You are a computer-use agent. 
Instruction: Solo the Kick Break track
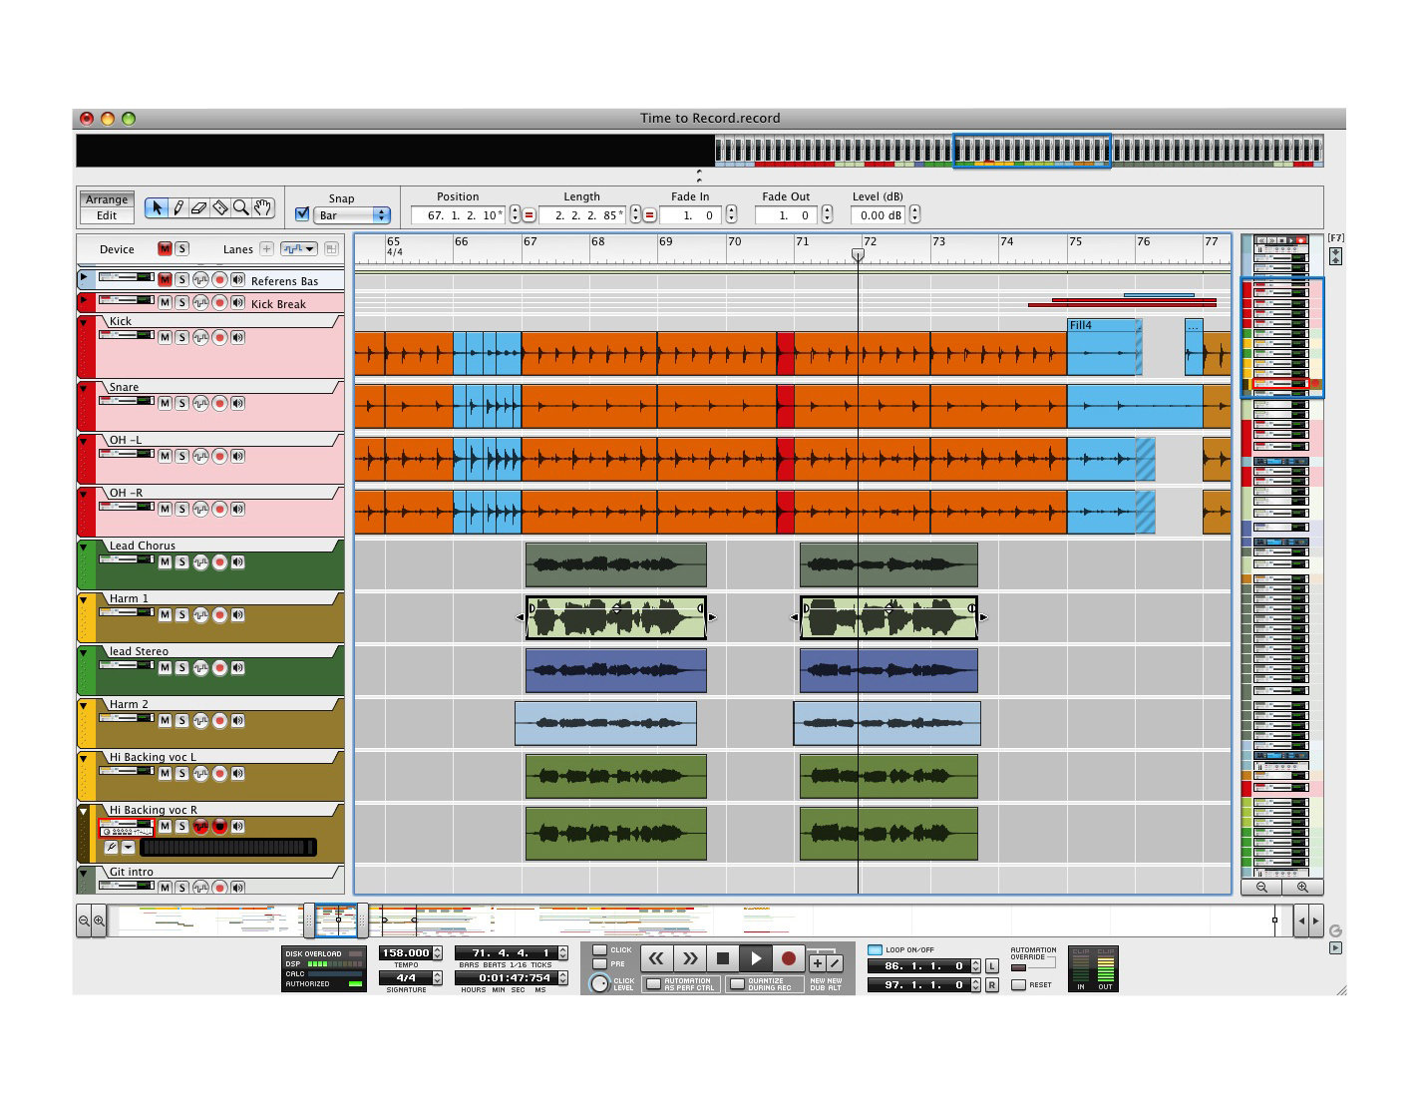point(181,302)
